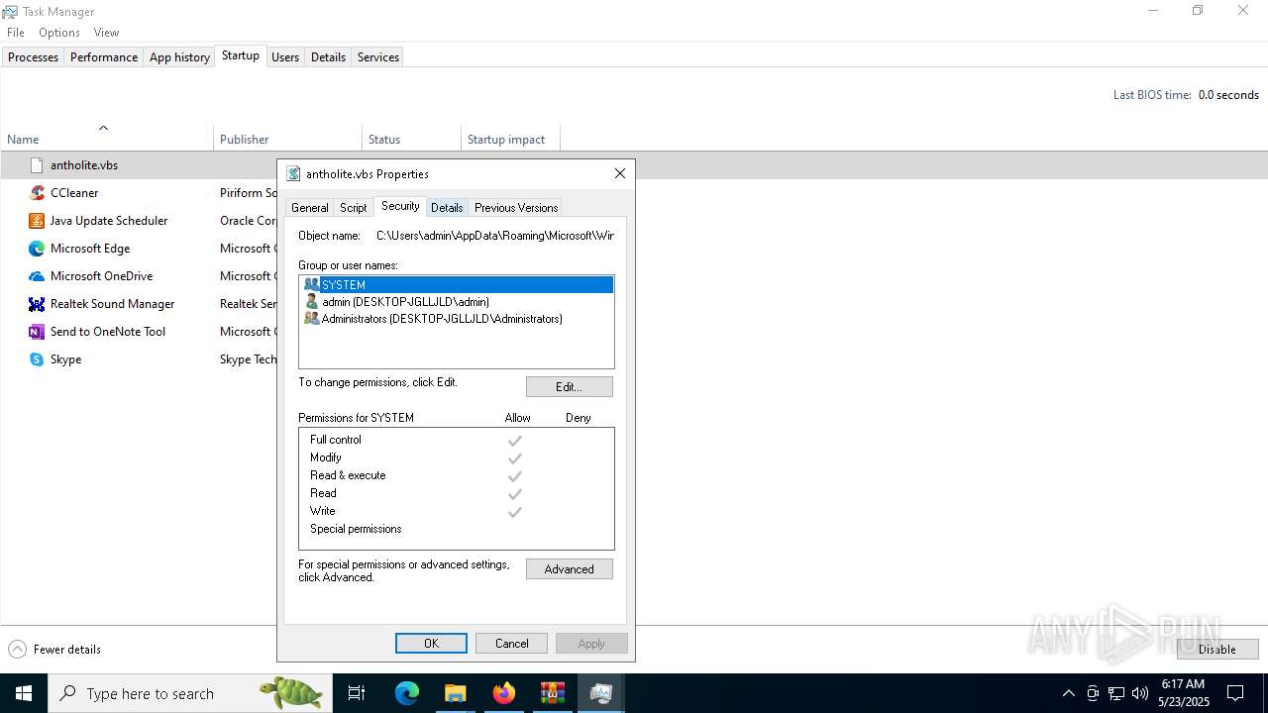The height and width of the screenshot is (713, 1268).
Task: Open the Details tab in Properties dialog
Action: tap(447, 208)
